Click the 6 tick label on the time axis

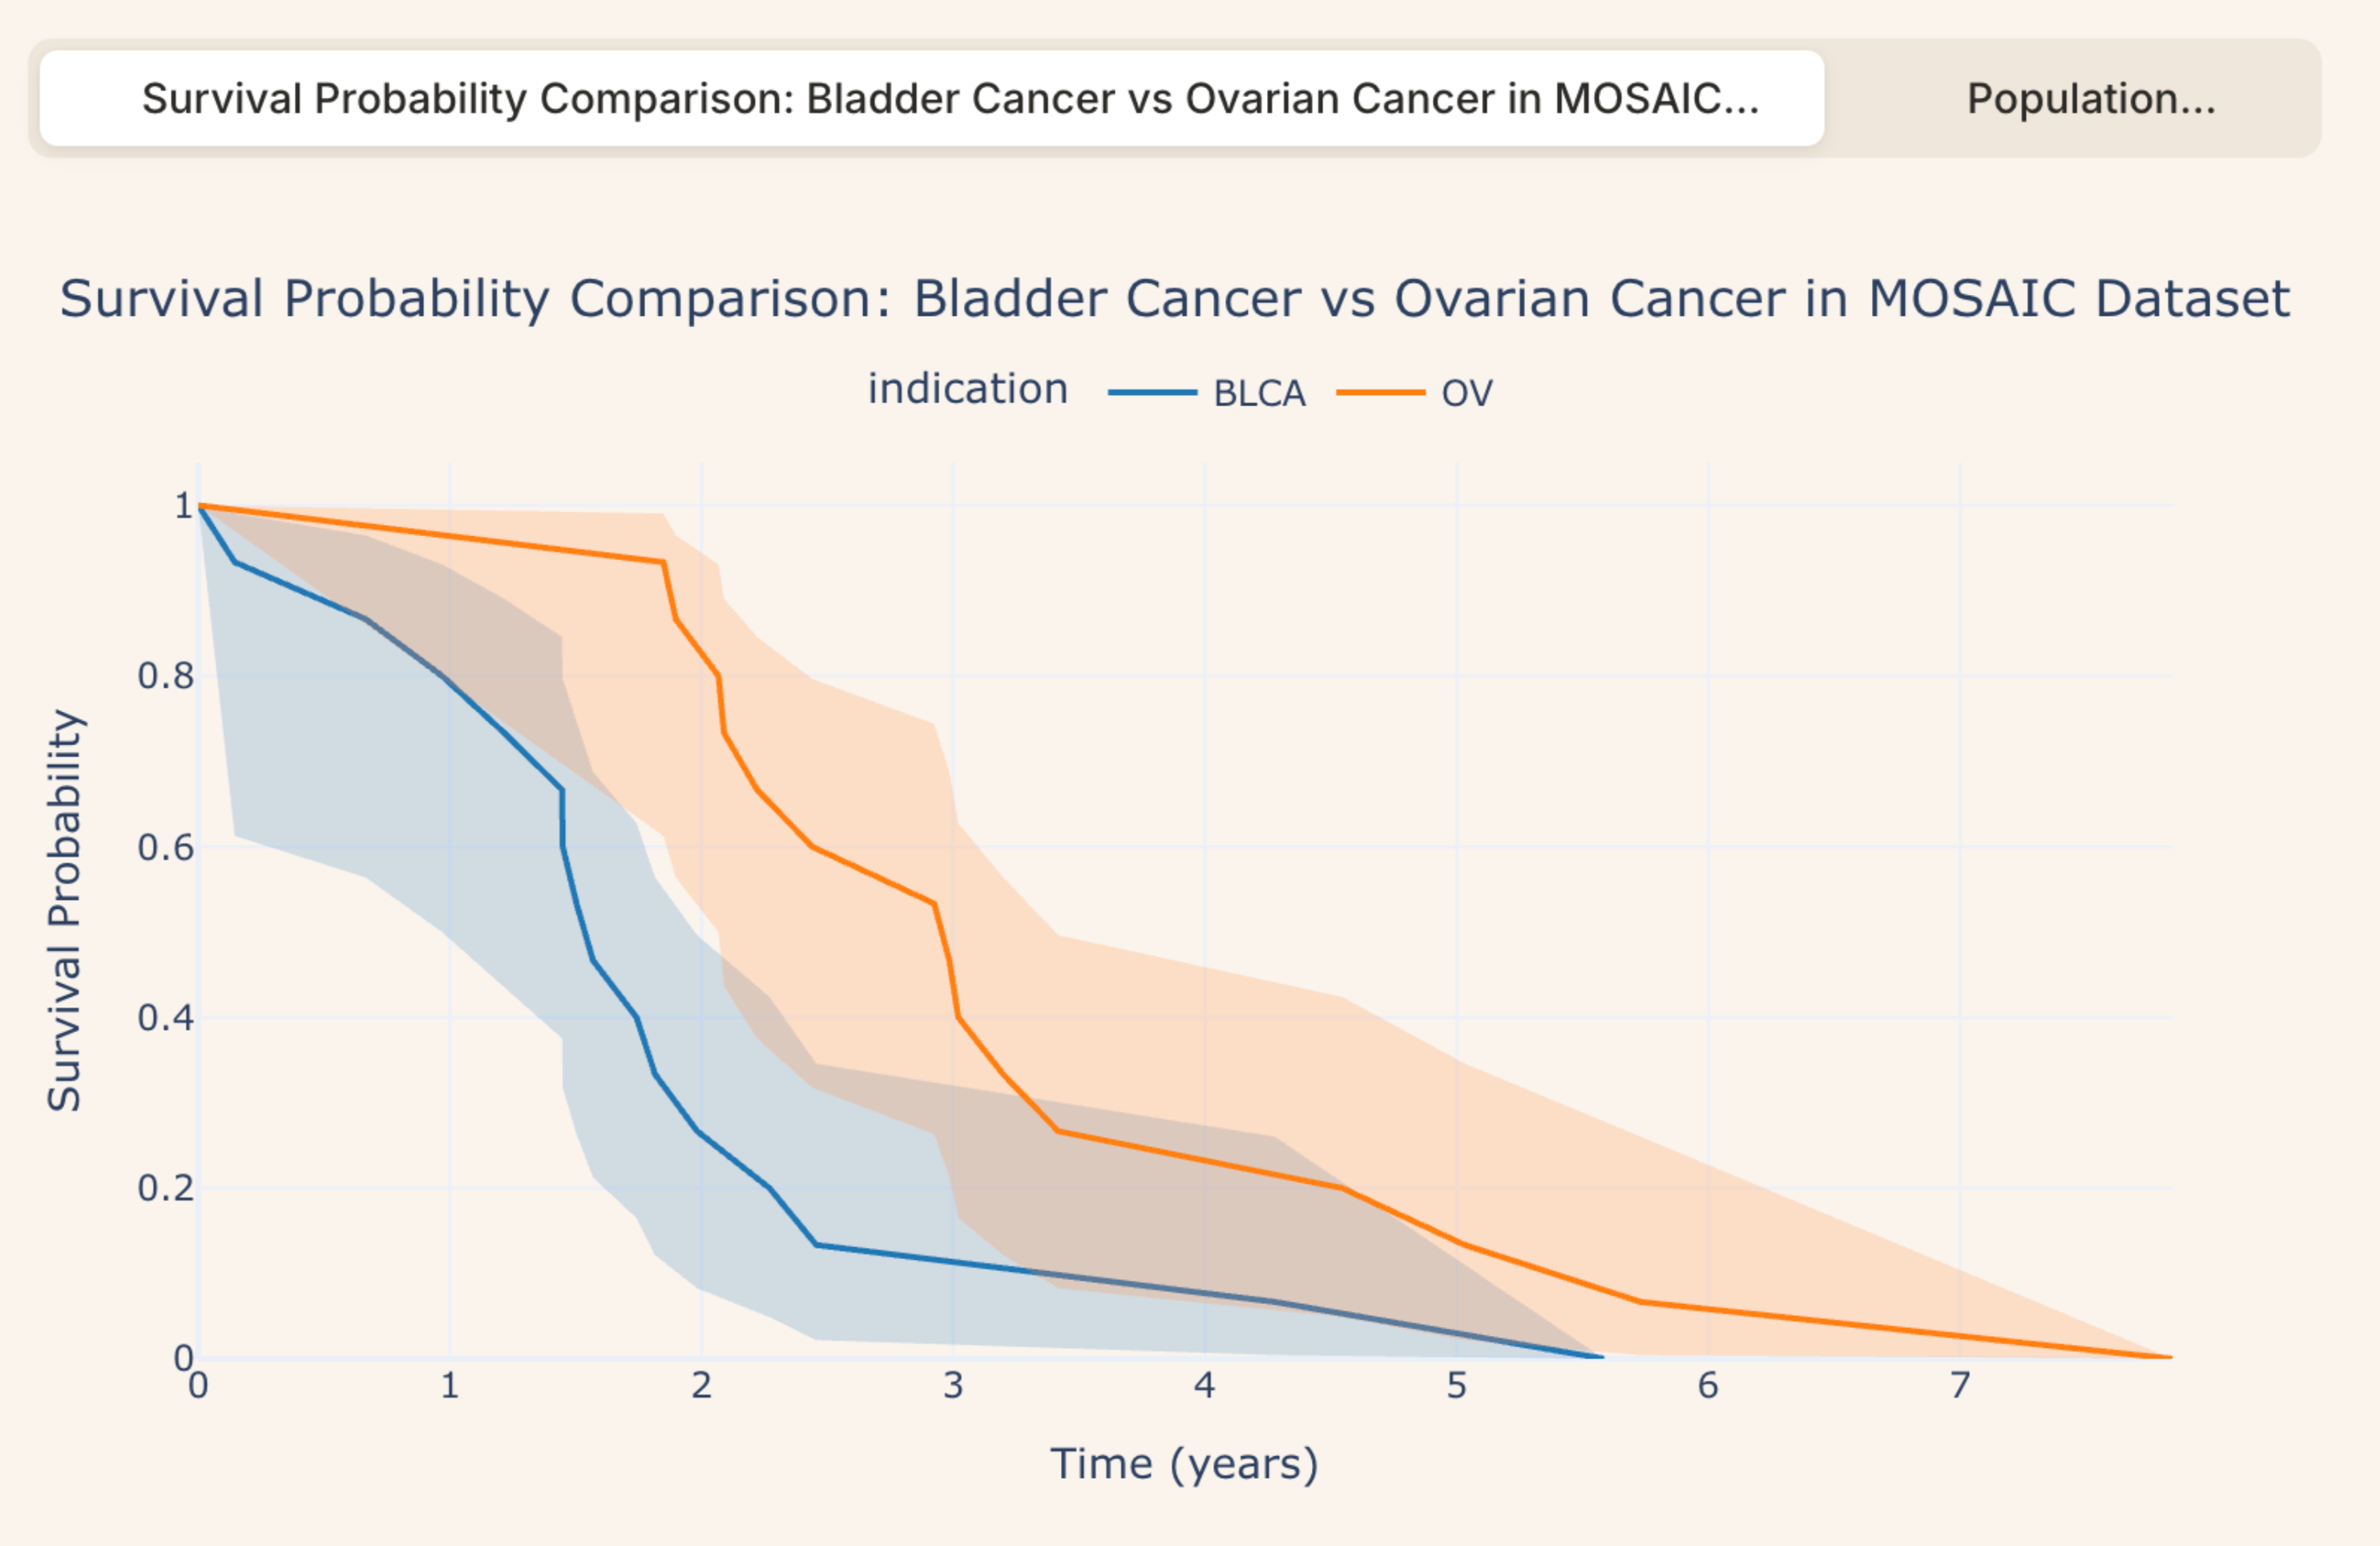pos(1708,1386)
